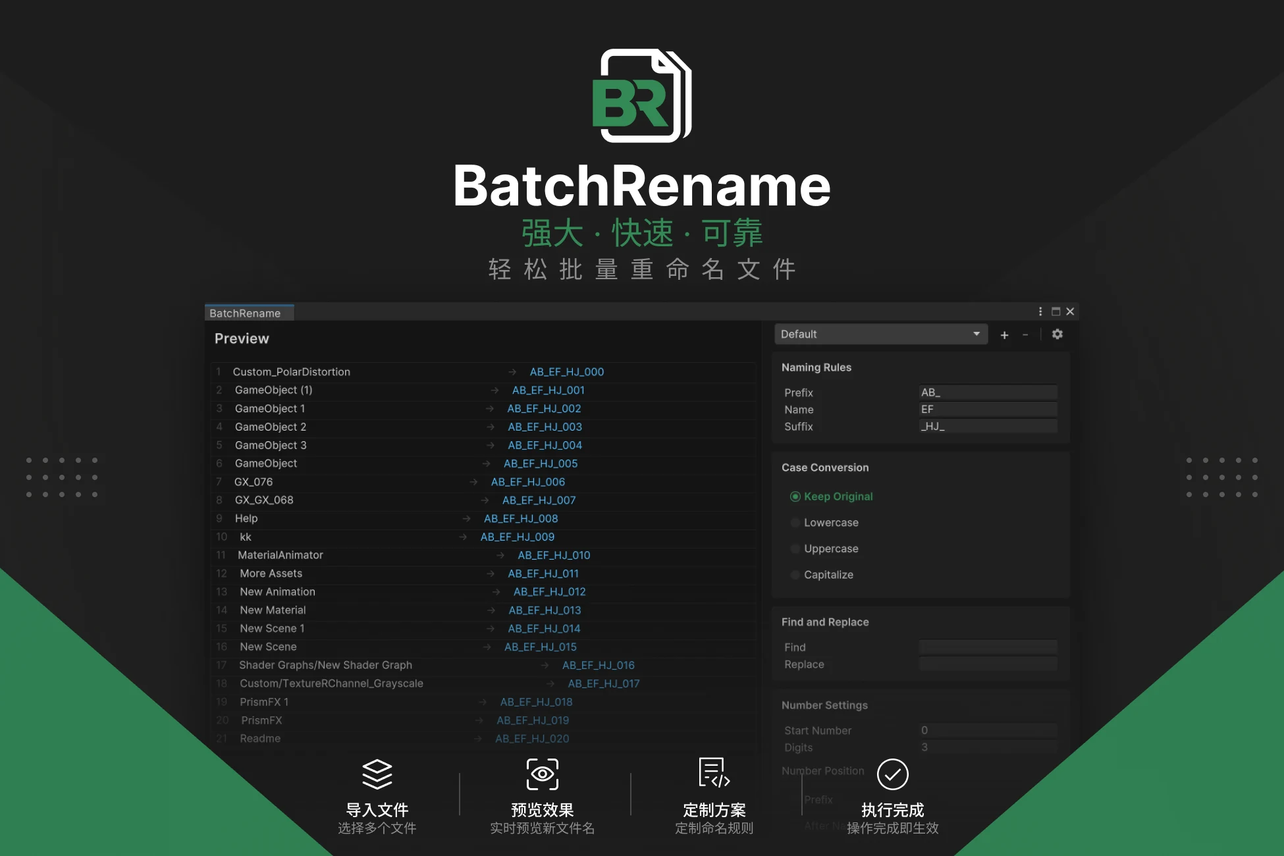
Task: Select the PrismFX 1 entry
Action: (x=264, y=702)
